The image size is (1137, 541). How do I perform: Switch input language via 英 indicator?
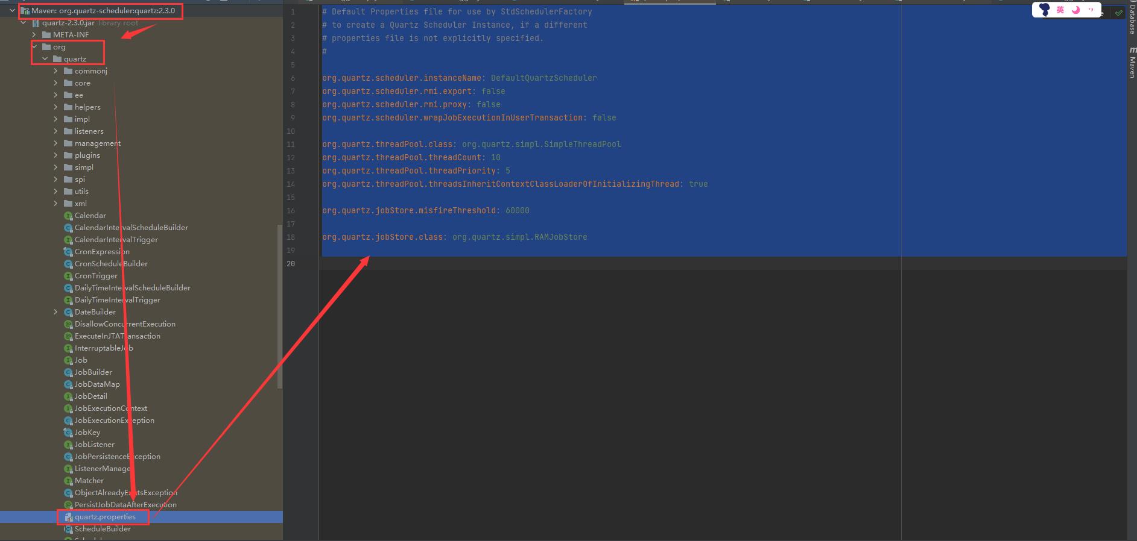pos(1060,10)
